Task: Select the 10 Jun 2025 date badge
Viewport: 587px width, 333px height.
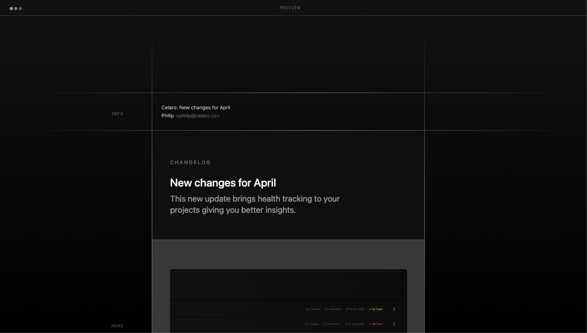Action: tap(355, 309)
